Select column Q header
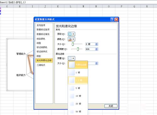The image size is (157, 115). [x=134, y=6]
